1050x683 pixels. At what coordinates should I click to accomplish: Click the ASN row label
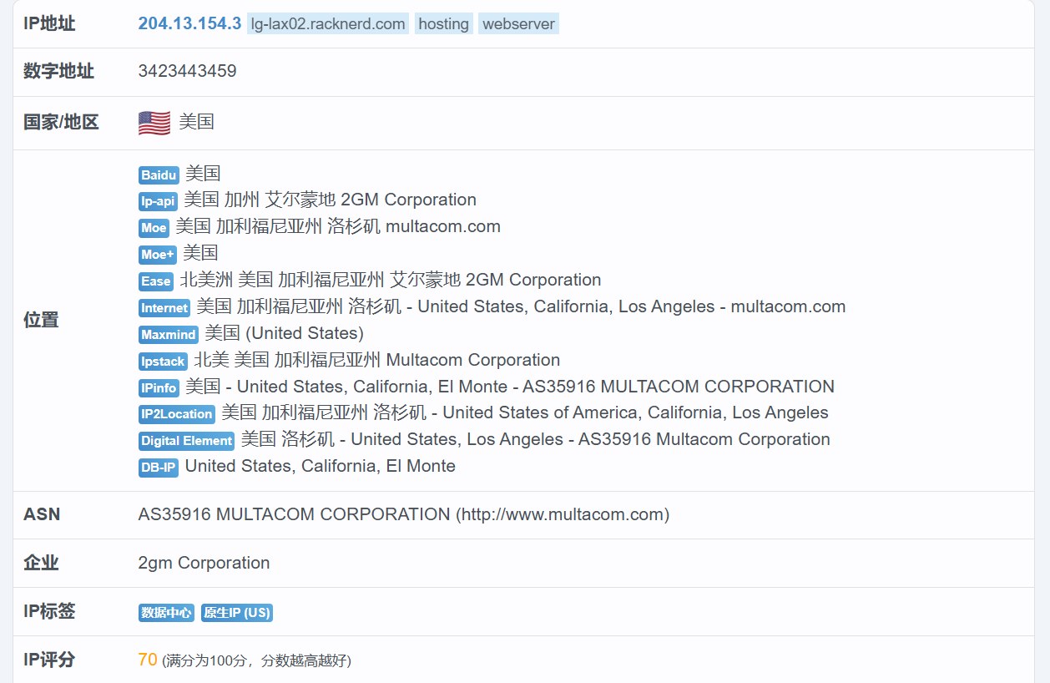point(42,514)
